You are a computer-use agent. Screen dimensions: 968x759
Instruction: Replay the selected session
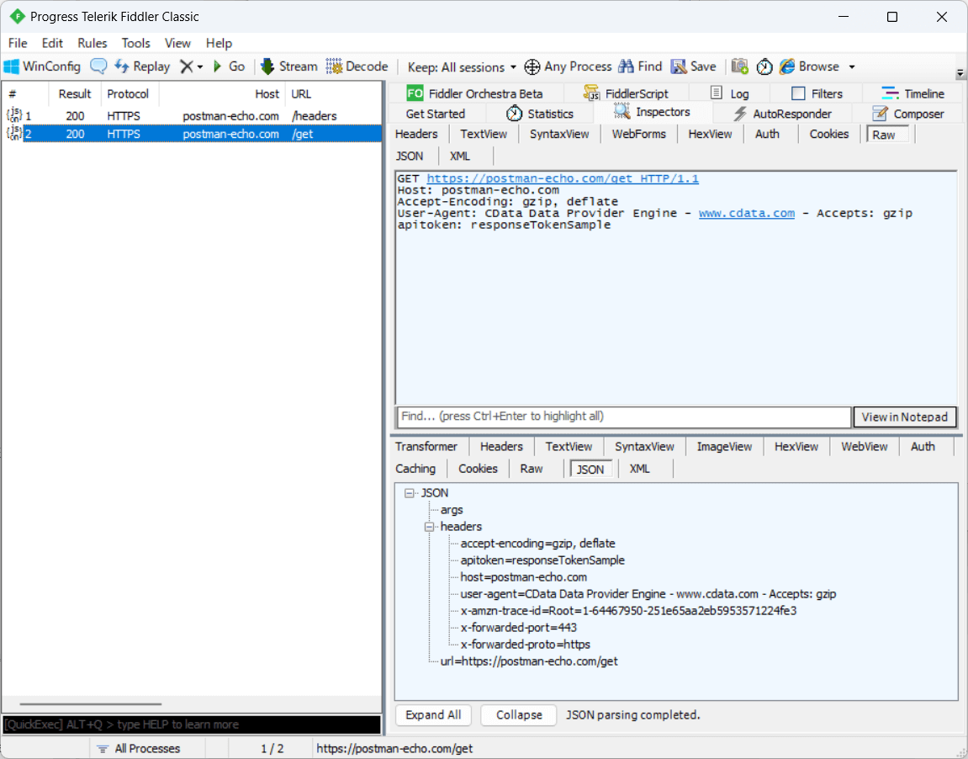click(x=141, y=66)
